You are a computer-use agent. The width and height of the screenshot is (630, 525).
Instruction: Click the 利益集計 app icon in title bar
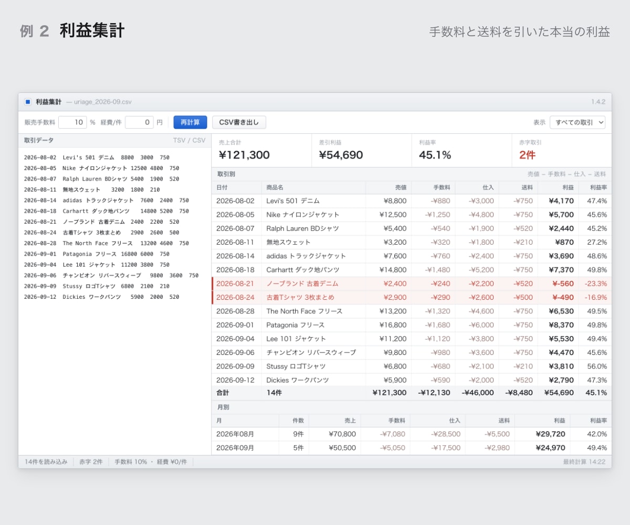(x=28, y=102)
